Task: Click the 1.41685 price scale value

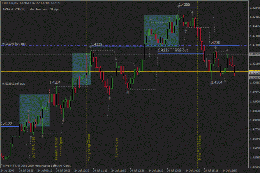Action: click(x=255, y=139)
